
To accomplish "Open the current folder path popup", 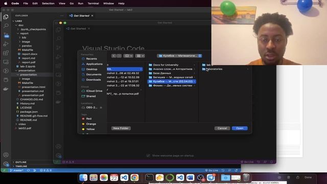I will (179, 56).
